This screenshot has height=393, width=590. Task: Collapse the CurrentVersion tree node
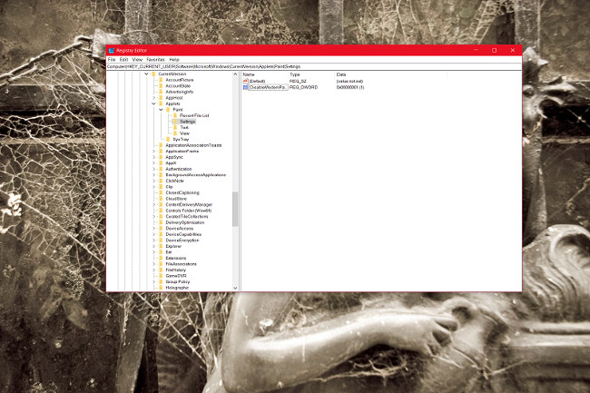(x=146, y=74)
